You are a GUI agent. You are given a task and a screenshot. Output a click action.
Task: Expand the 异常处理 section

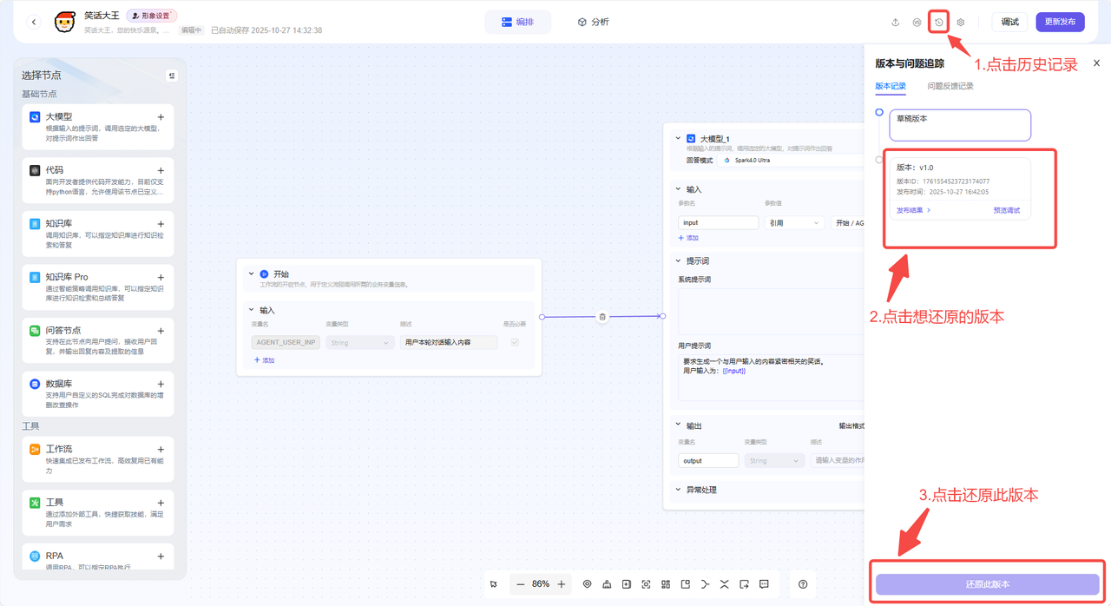(679, 490)
